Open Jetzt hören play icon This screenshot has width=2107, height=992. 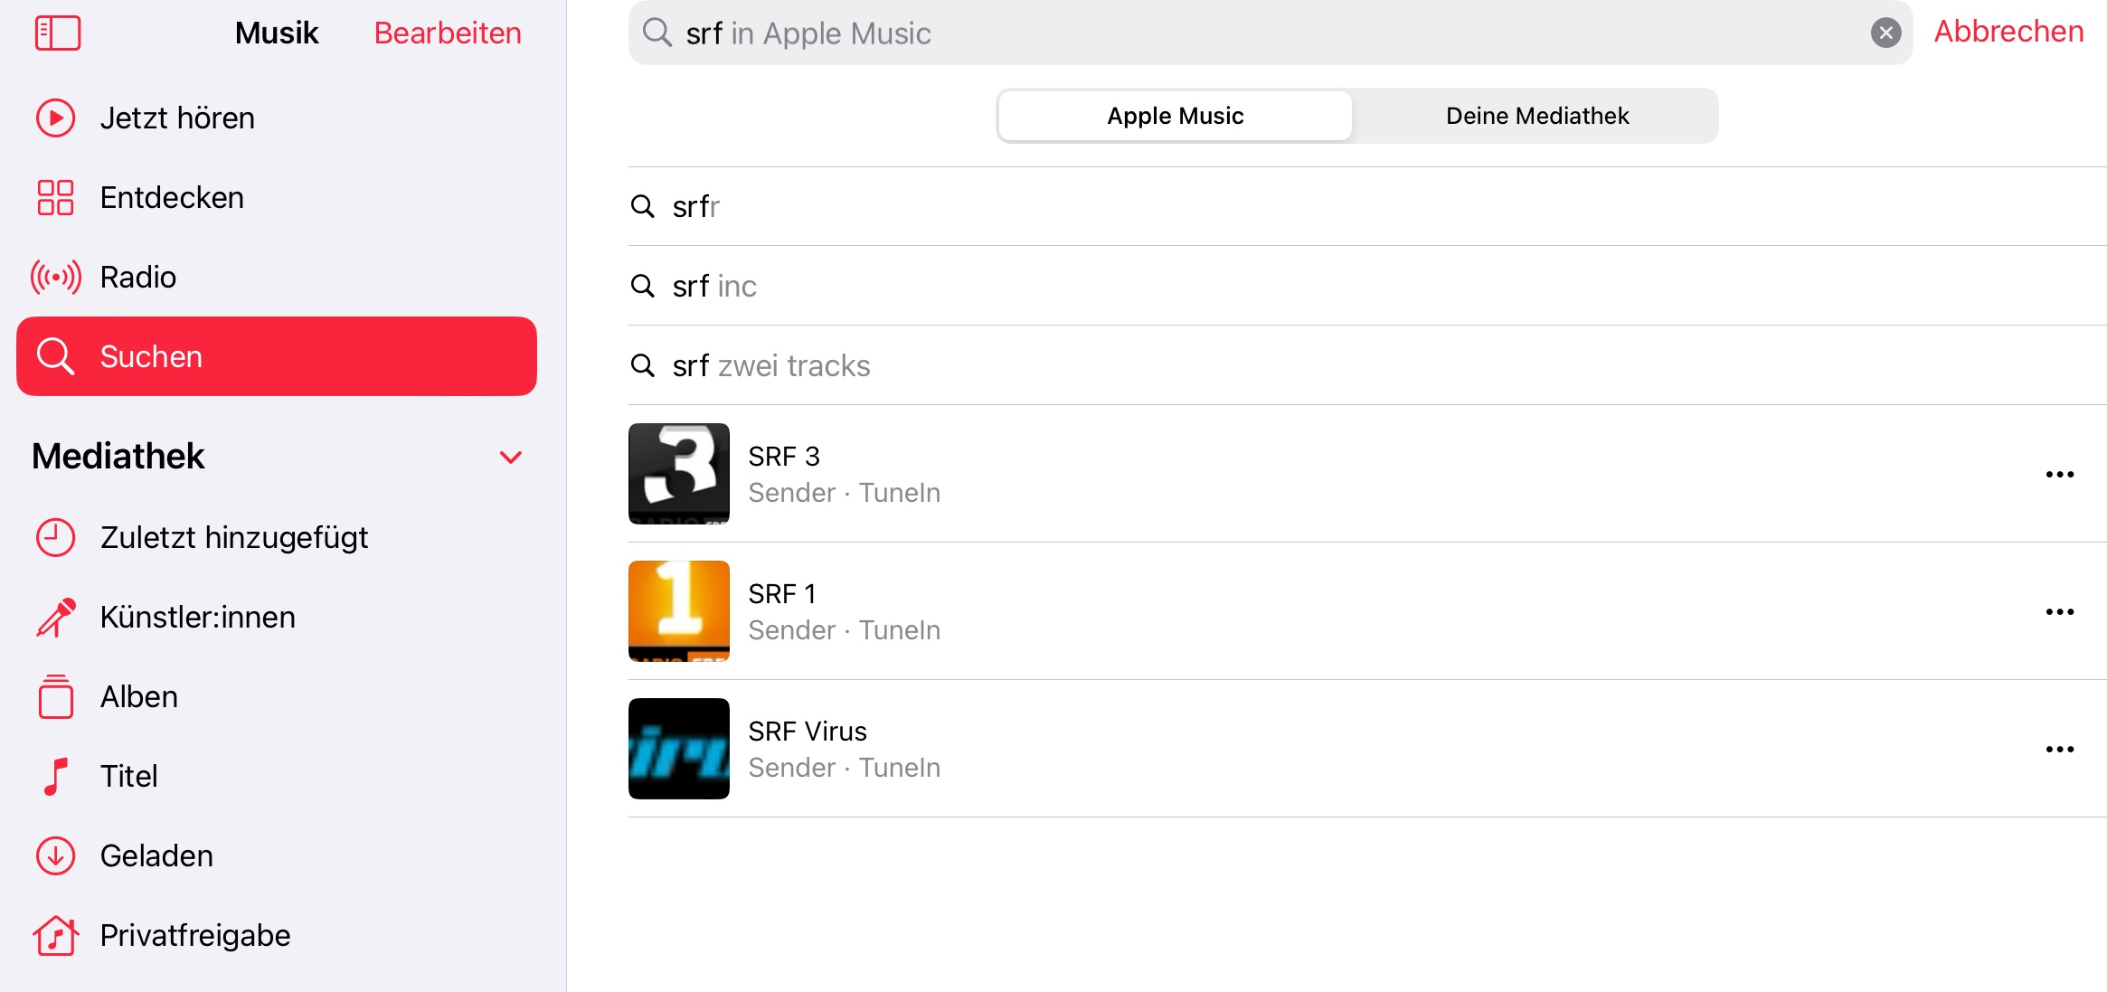pyautogui.click(x=55, y=118)
